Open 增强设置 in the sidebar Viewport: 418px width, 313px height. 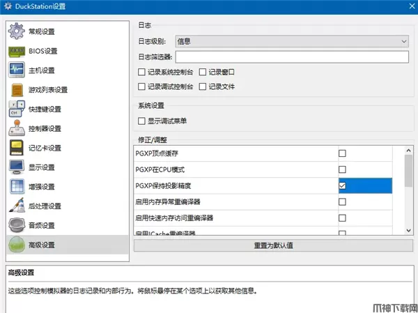click(68, 187)
